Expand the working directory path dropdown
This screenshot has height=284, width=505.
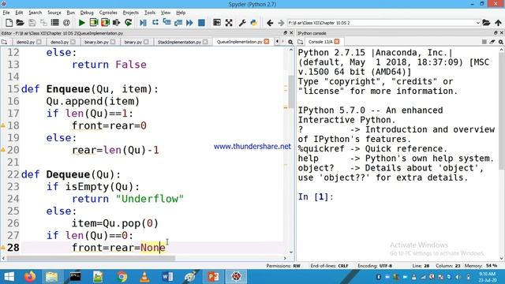click(478, 23)
